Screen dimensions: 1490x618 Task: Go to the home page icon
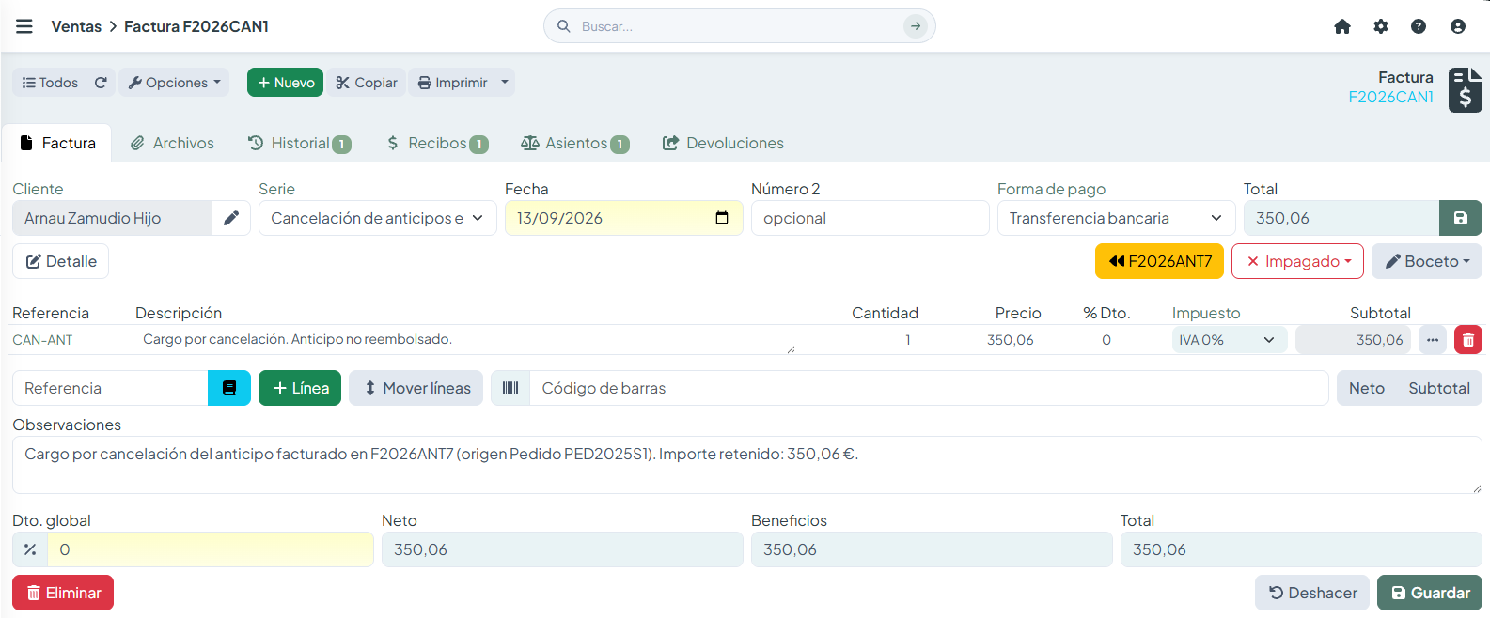(x=1342, y=26)
